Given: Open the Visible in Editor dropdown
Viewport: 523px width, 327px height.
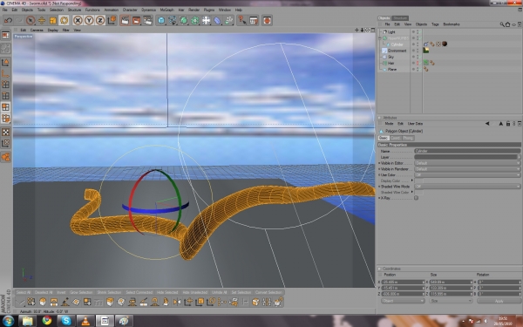Looking at the screenshot, I should [467, 163].
